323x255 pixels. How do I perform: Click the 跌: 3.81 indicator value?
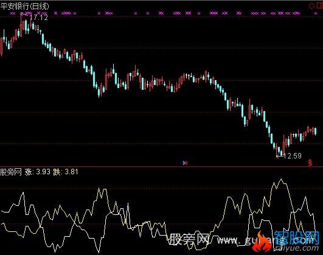[x=66, y=172]
